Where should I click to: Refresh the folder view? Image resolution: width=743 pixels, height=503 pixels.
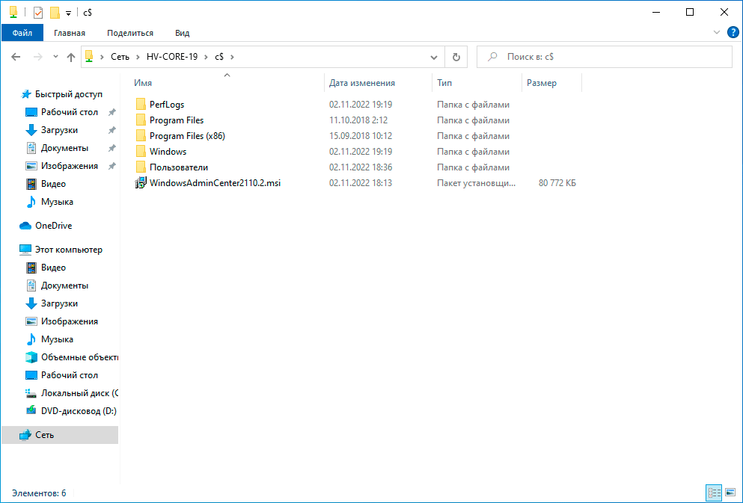[456, 58]
